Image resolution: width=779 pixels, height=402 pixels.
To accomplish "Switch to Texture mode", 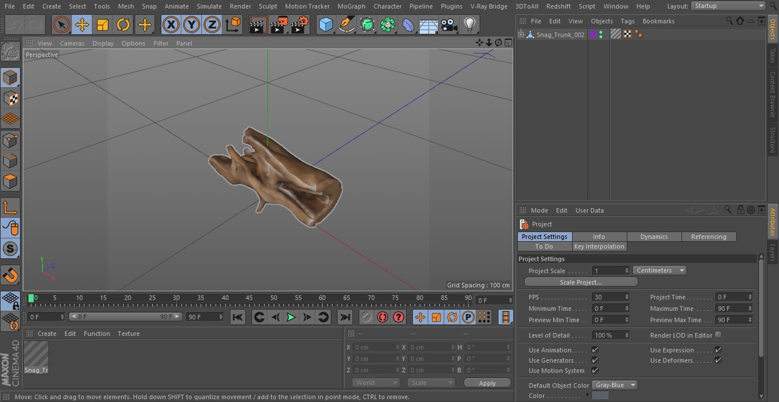I will tap(10, 98).
